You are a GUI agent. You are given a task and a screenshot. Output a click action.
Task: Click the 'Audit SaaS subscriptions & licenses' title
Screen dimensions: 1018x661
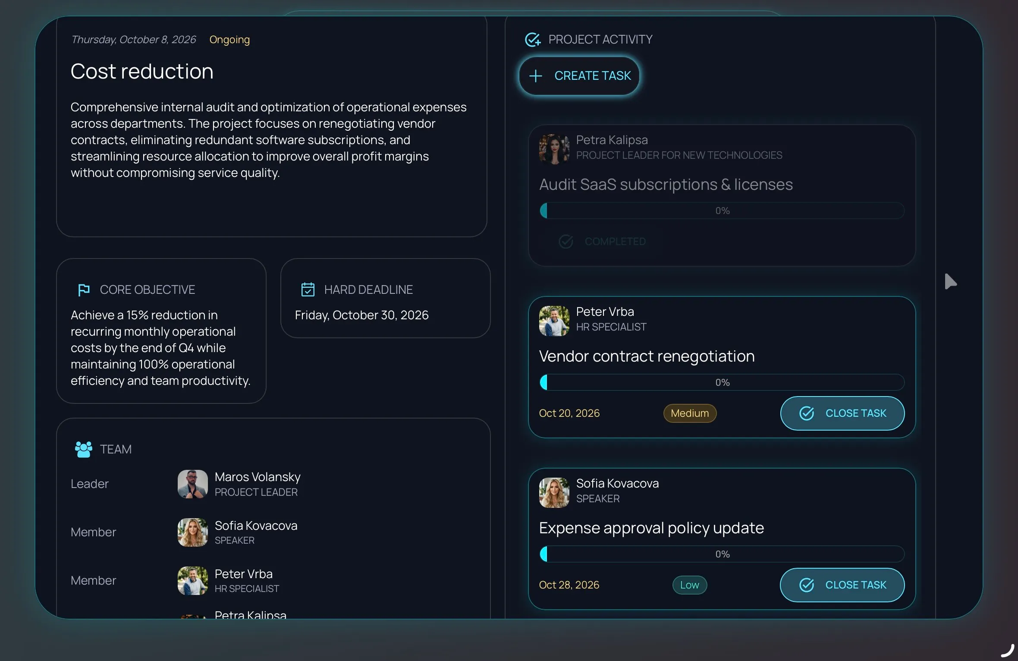point(666,185)
